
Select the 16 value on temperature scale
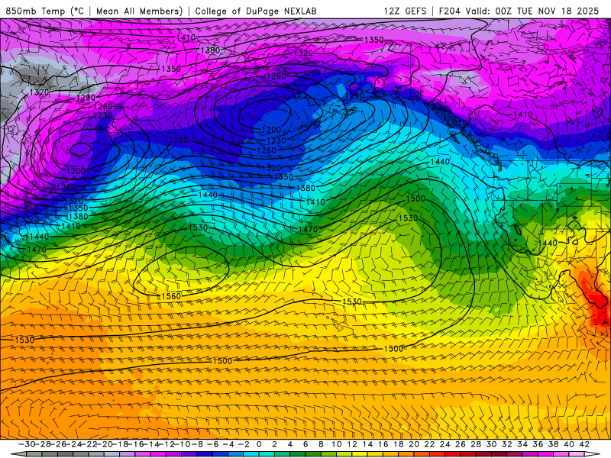point(383,444)
